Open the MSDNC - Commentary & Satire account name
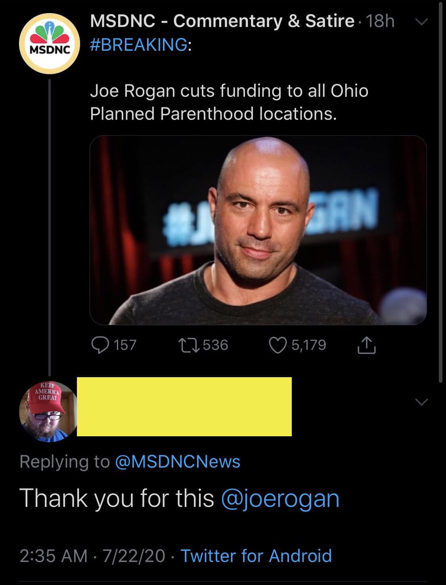This screenshot has height=585, width=446. tap(222, 21)
